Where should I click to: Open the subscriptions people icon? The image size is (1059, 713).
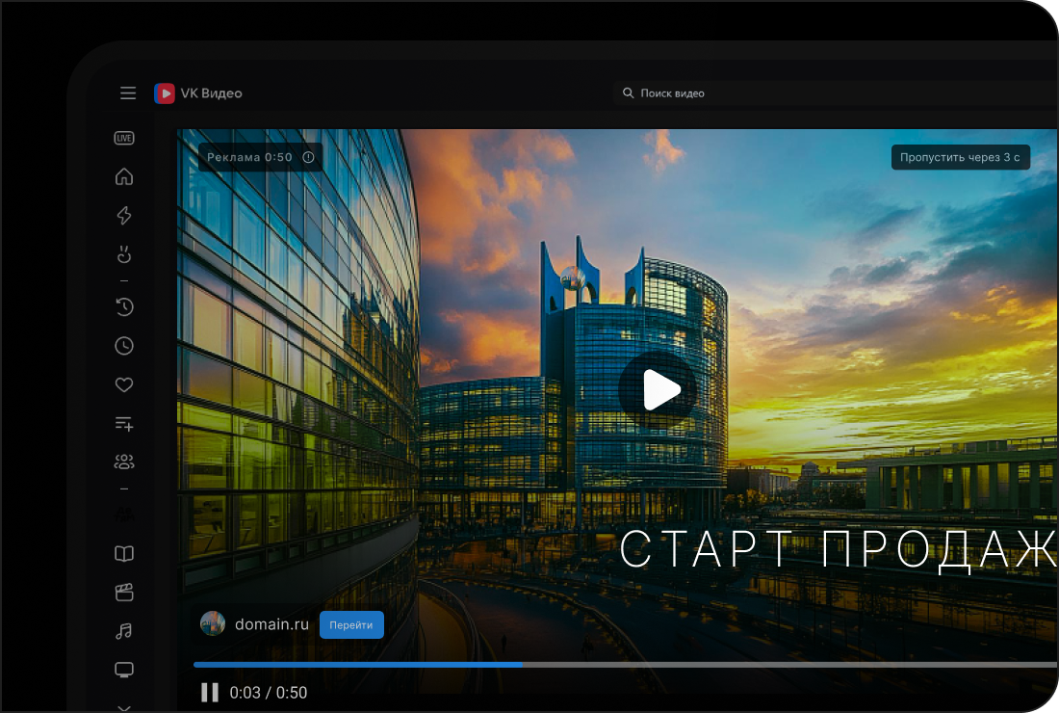click(124, 462)
